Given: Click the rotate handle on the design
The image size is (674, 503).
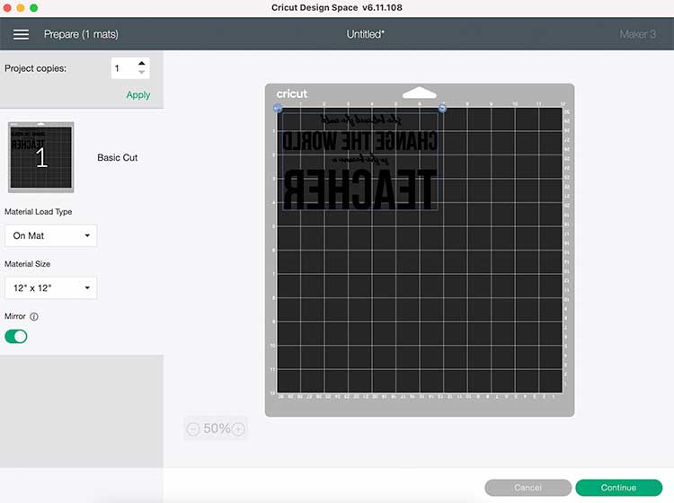Looking at the screenshot, I should [442, 109].
